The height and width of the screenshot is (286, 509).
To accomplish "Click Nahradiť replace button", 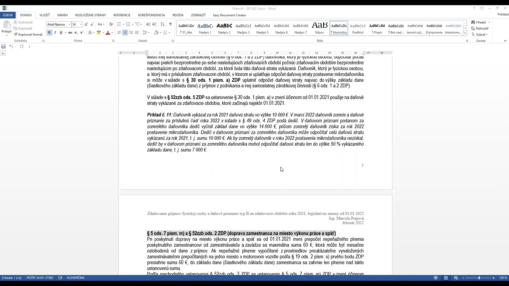I will pos(480,29).
